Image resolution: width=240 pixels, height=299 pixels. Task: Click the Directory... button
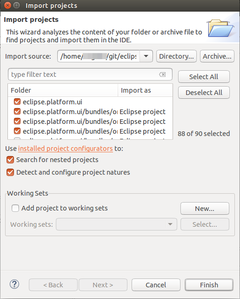176,56
